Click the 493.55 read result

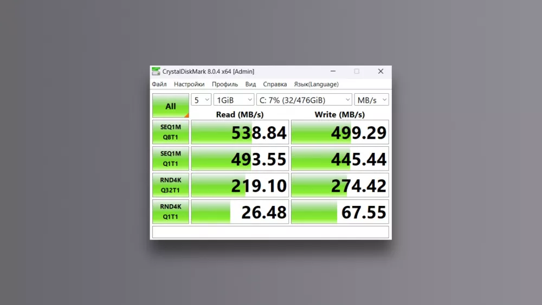click(240, 159)
